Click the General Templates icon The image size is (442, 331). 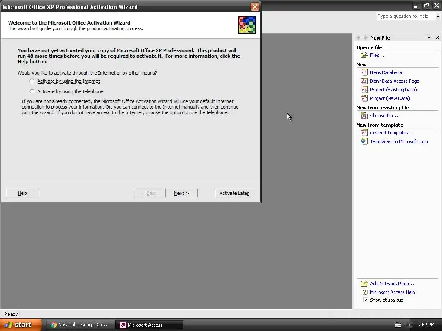tap(364, 133)
